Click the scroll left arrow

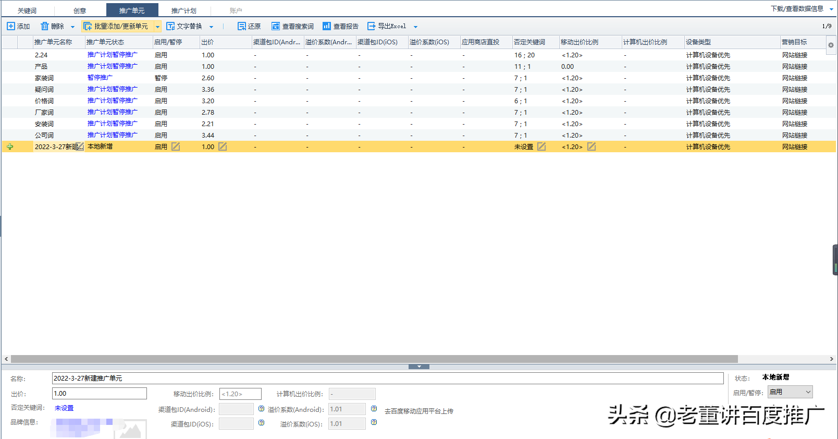click(6, 359)
